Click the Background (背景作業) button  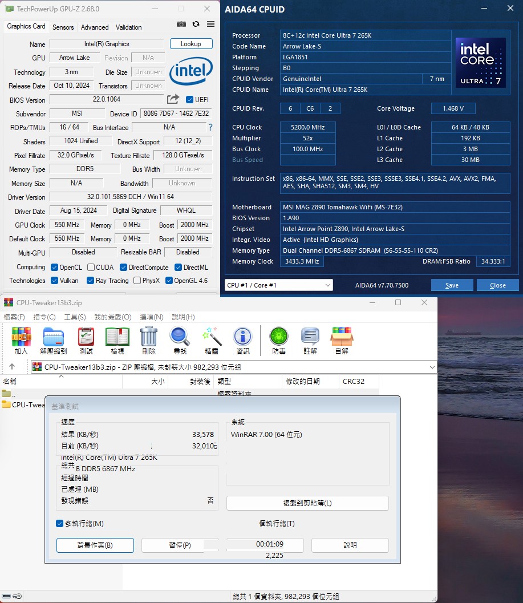[x=95, y=545]
